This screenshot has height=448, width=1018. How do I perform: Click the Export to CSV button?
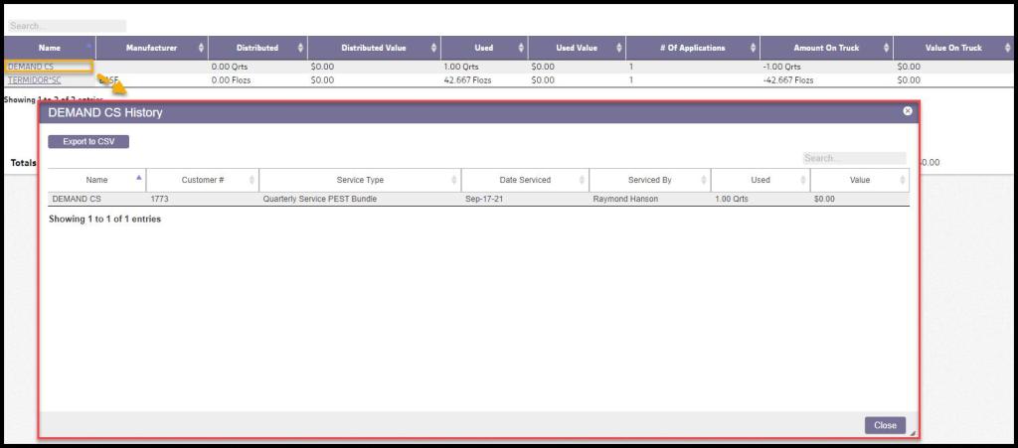[x=88, y=142]
